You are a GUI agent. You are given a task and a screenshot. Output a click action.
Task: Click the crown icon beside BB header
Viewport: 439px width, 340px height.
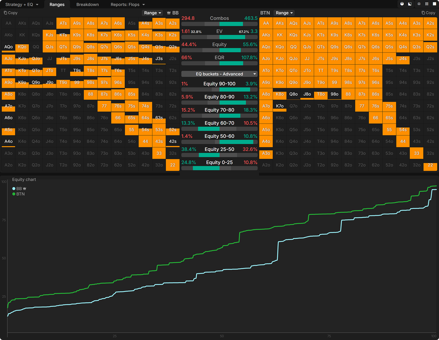click(169, 13)
